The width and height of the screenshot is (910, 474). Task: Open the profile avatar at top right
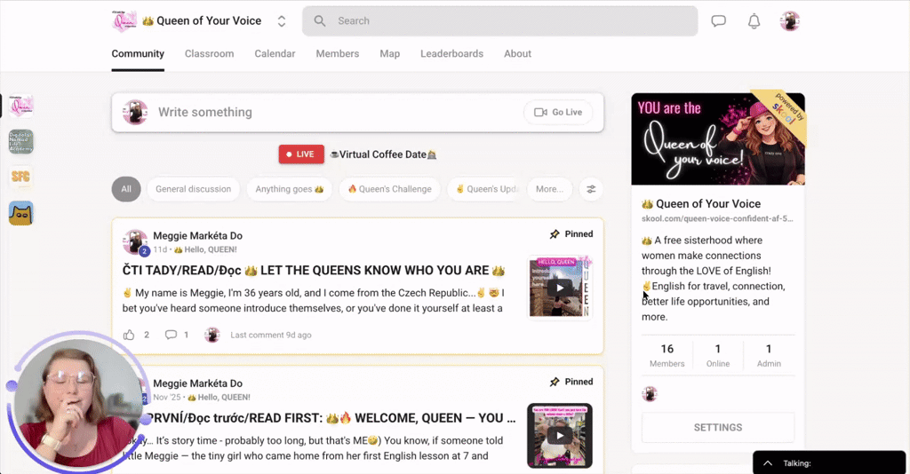point(790,21)
